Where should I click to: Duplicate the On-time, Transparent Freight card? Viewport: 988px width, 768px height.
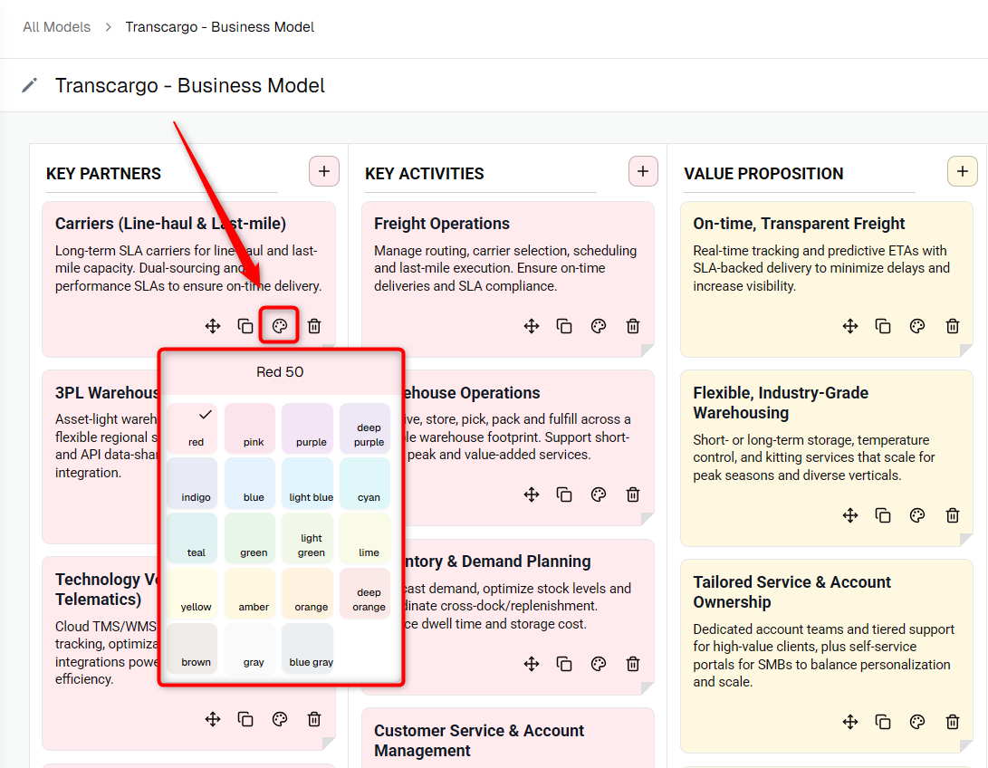[883, 326]
